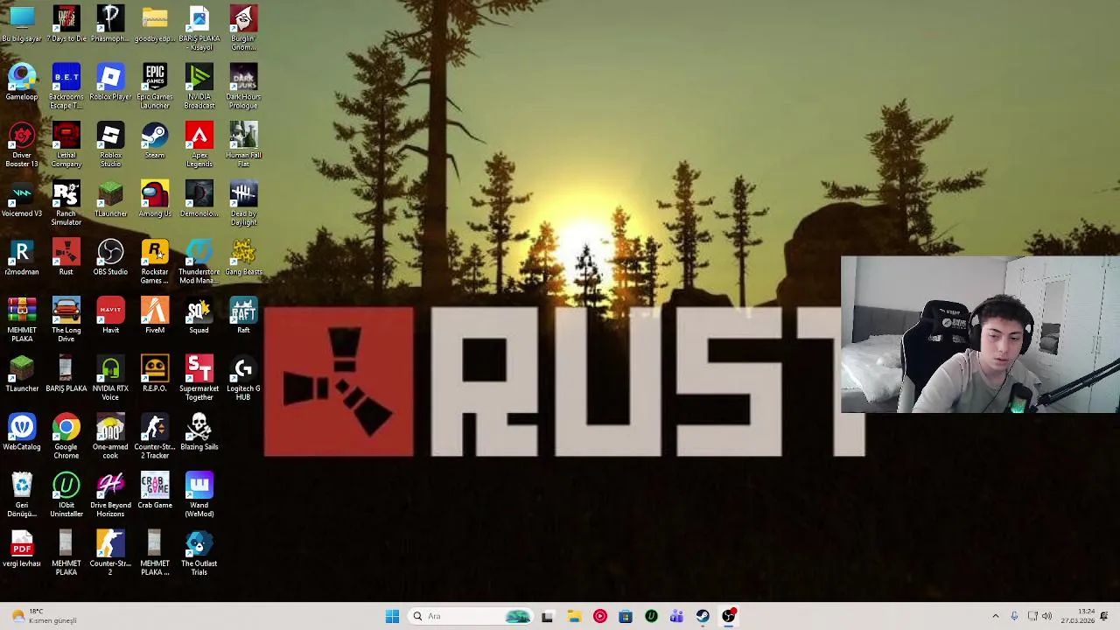Image resolution: width=1120 pixels, height=630 pixels.
Task: Open BARIŞ PLAKA - Kısayol image shortcut
Action: point(199,28)
